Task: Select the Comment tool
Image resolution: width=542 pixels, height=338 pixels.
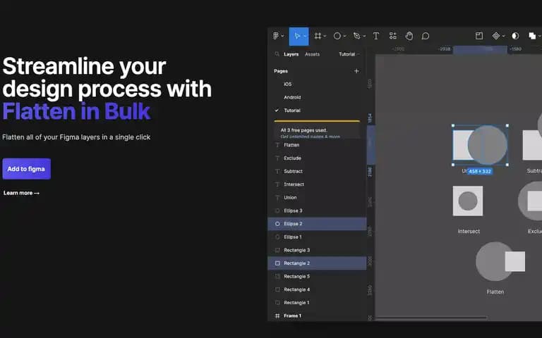Action: coord(426,36)
